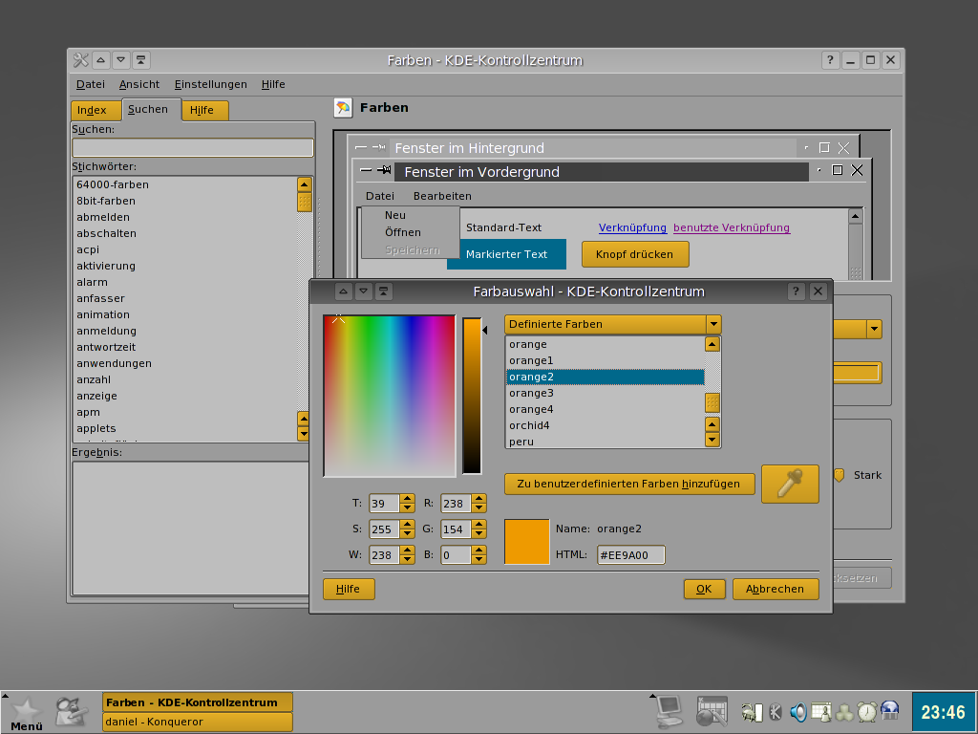Open the alarm clock tray icon
The height and width of the screenshot is (734, 978).
pos(867,711)
